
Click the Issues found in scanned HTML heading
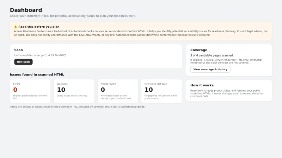click(37, 74)
